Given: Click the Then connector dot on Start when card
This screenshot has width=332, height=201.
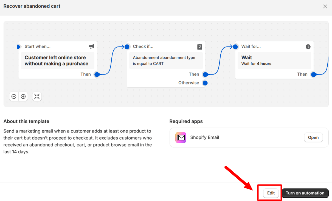Looking at the screenshot, I should pyautogui.click(x=97, y=74).
